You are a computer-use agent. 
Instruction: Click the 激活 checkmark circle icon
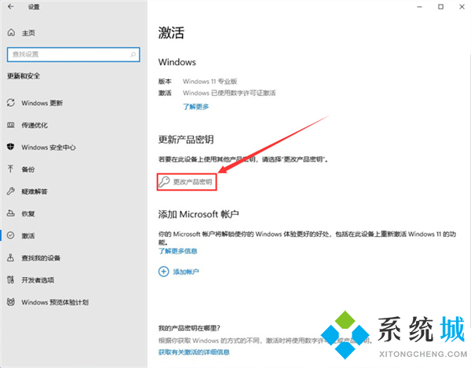click(x=11, y=235)
